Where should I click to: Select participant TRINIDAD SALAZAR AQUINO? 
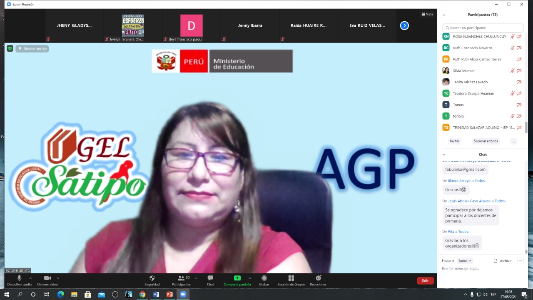pos(482,127)
